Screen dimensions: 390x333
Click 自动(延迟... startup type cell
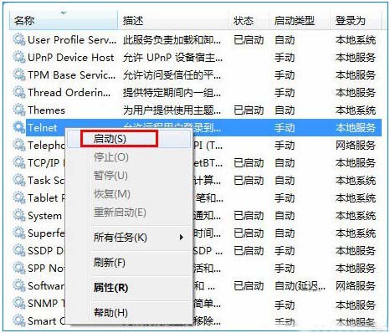click(x=300, y=286)
